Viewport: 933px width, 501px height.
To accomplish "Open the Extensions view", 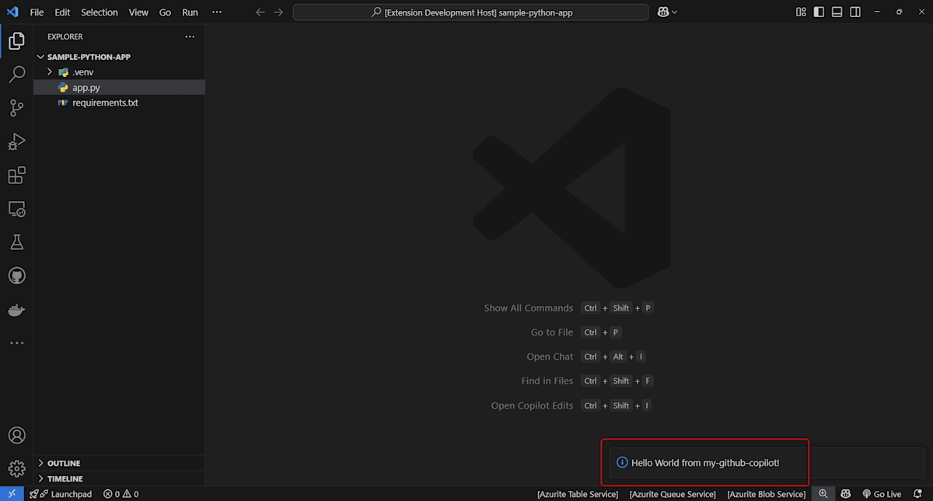I will [16, 176].
